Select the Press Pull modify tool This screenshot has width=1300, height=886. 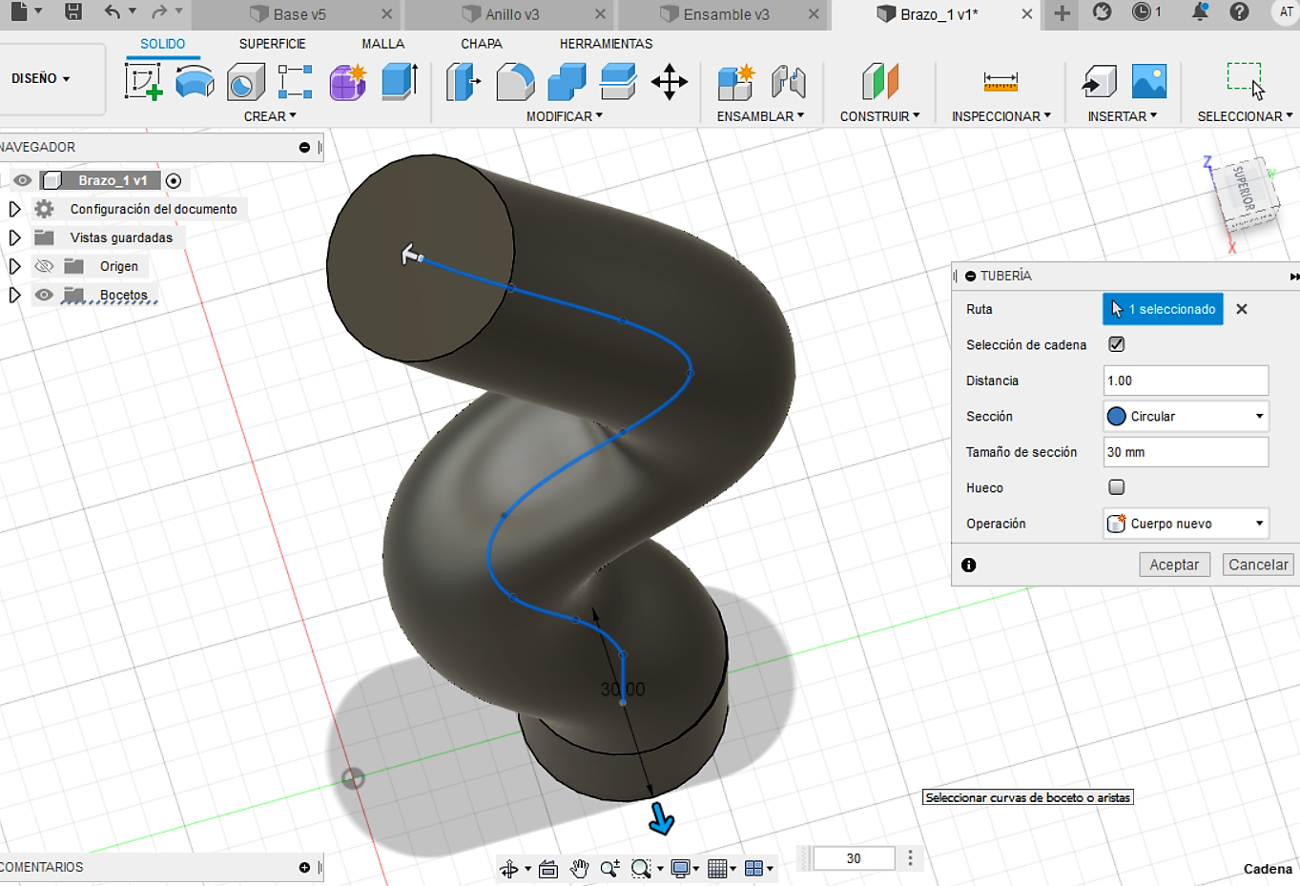464,82
